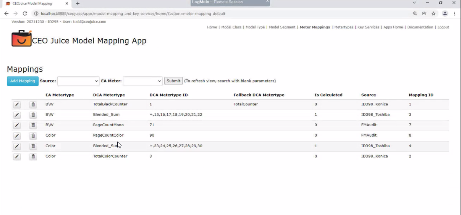Click the DCA Metertype column header
The height and width of the screenshot is (215, 461).
click(x=109, y=95)
